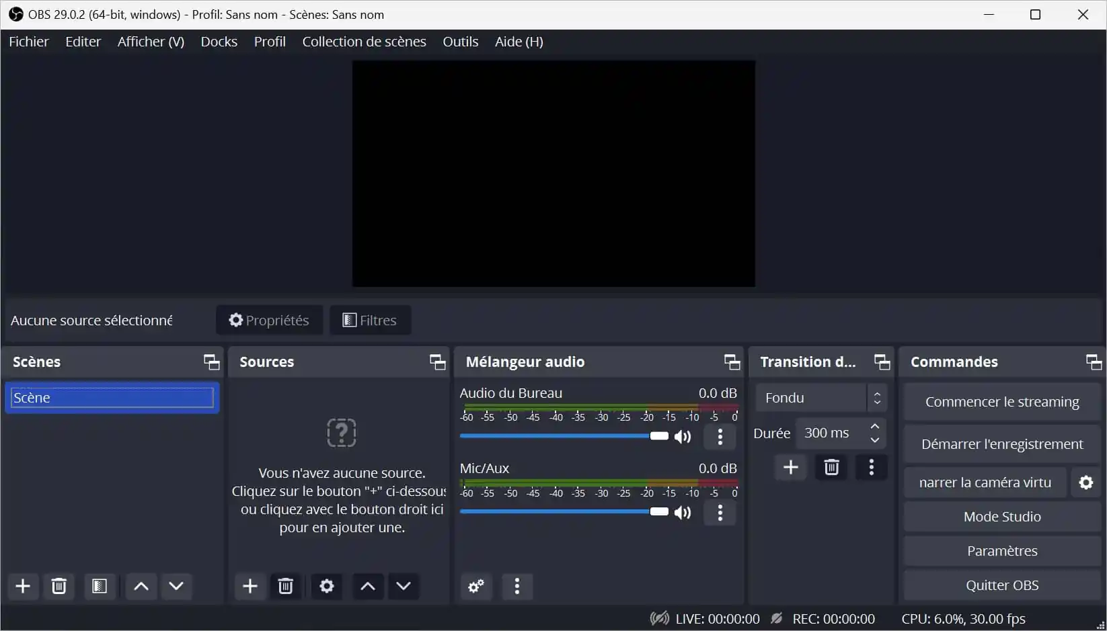Add a new source with plus icon
The width and height of the screenshot is (1107, 631).
[250, 586]
